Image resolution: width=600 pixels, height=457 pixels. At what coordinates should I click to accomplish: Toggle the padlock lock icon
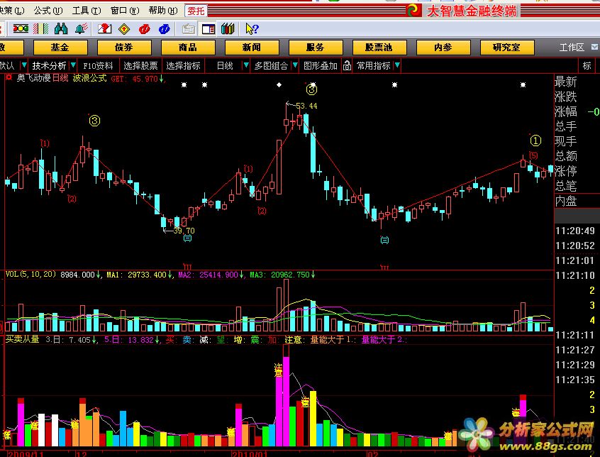(347, 65)
